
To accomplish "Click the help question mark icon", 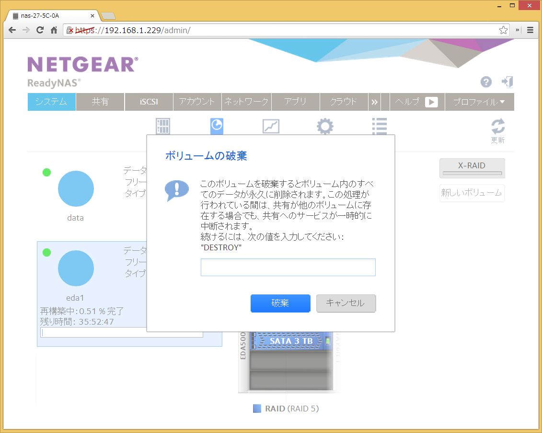I will (x=486, y=82).
